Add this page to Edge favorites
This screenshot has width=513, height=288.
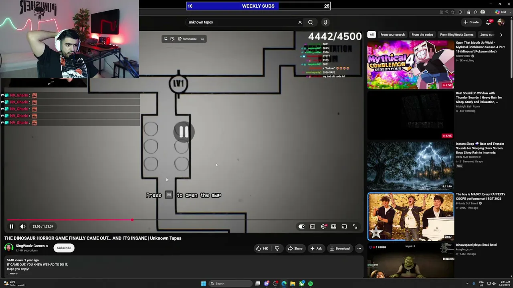(x=453, y=12)
